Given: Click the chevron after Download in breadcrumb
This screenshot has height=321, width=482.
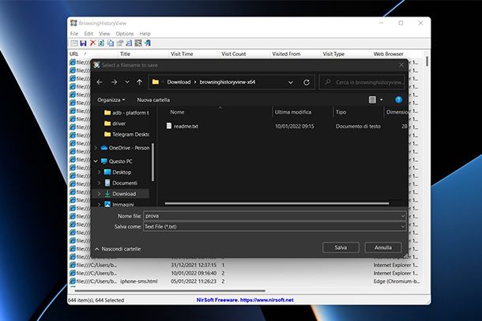Looking at the screenshot, I should [195, 82].
